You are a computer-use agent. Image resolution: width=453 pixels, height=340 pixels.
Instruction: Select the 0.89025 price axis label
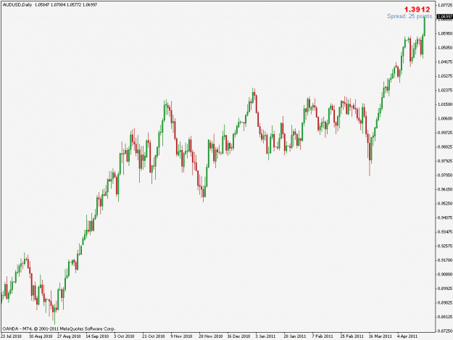click(445, 303)
